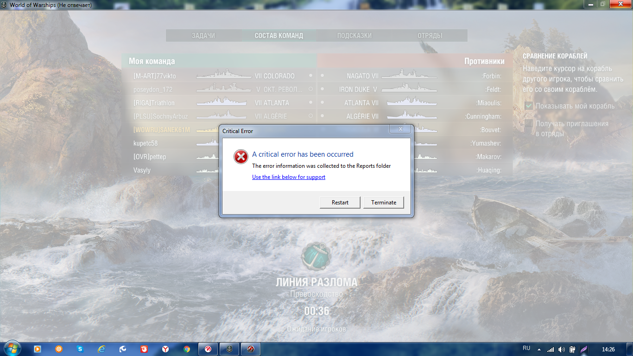Screen dimensions: 633x356
Task: Click the ship silhouette in poseydon_172 row
Action: (x=224, y=89)
